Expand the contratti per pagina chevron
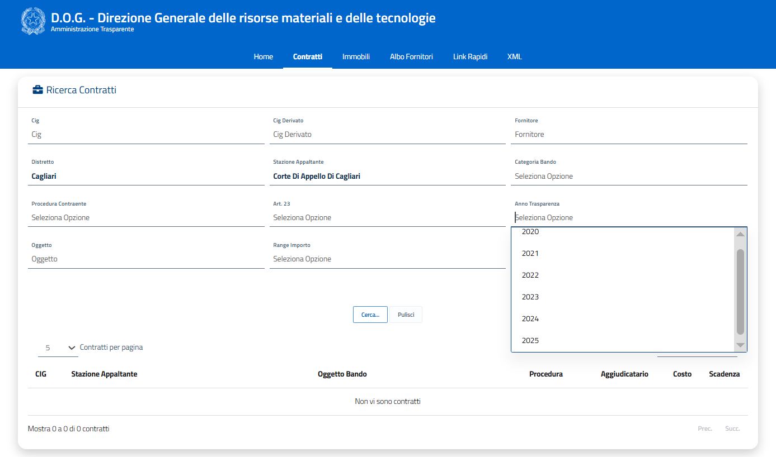 tap(72, 348)
